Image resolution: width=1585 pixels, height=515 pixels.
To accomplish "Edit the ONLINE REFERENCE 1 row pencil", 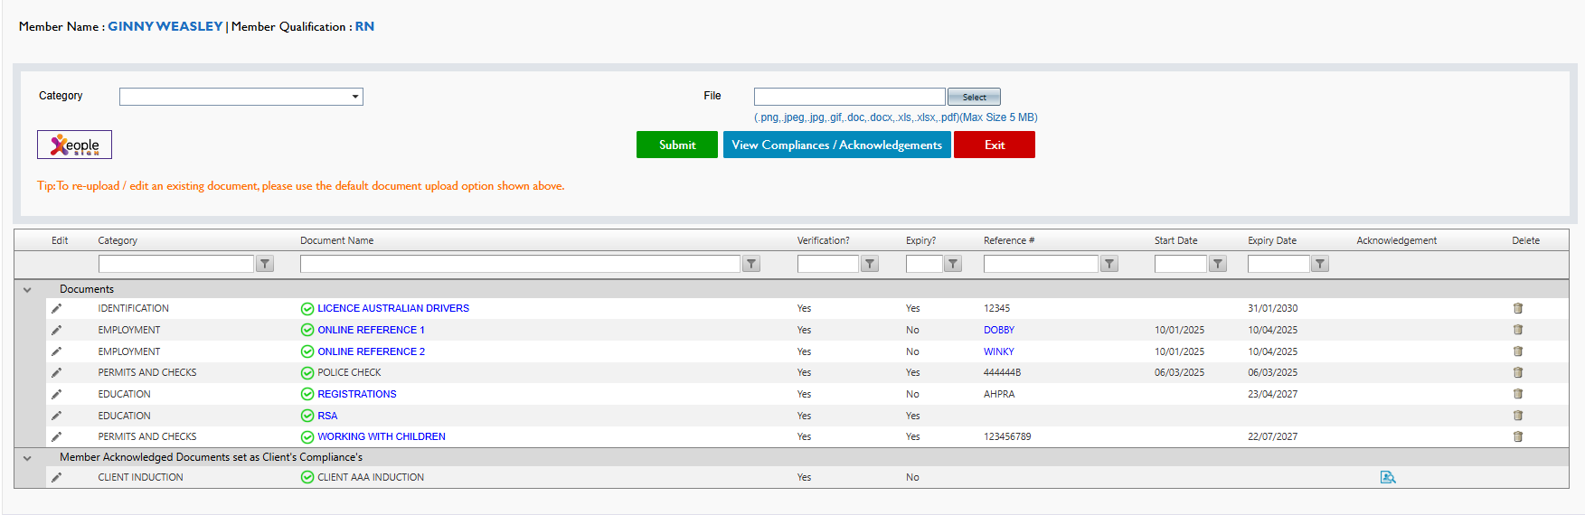I will pos(56,330).
